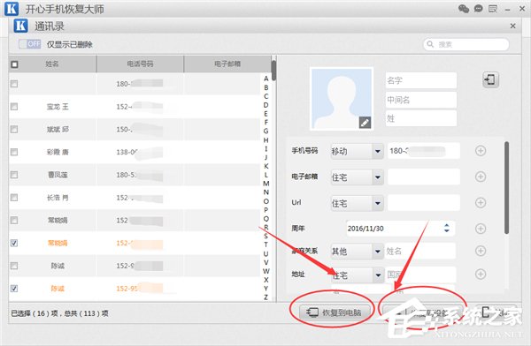Image resolution: width=531 pixels, height=346 pixels.
Task: Click the K logo of 开心手机恢复大师
Action: (12, 9)
